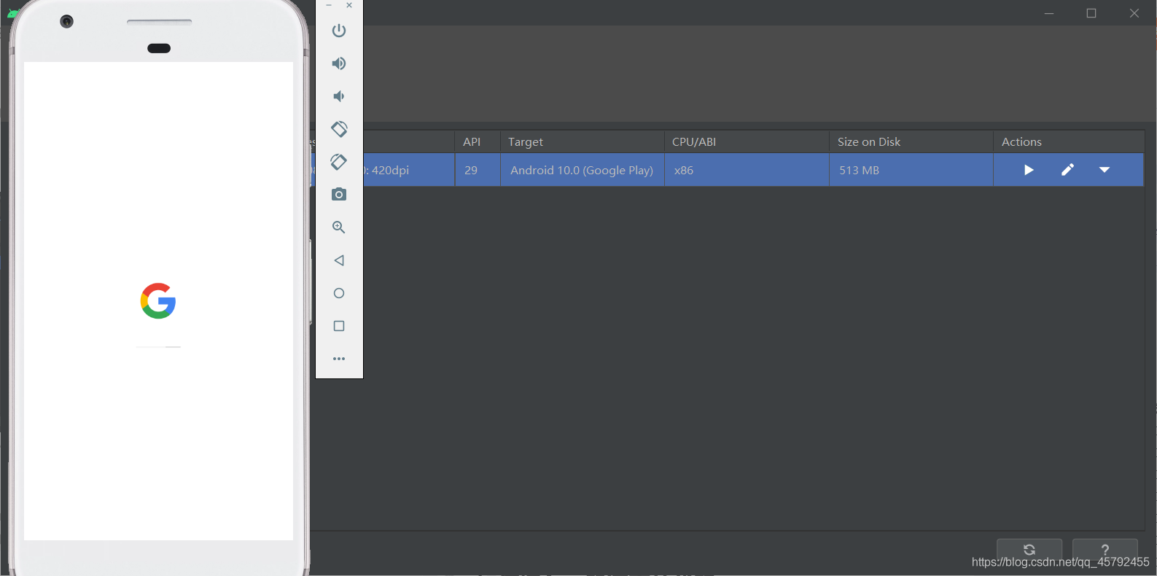Sort by Size on Disk column header
The width and height of the screenshot is (1157, 576).
(x=911, y=142)
